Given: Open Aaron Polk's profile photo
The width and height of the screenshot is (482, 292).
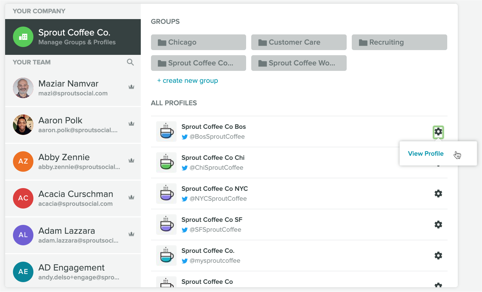Looking at the screenshot, I should coord(23,125).
